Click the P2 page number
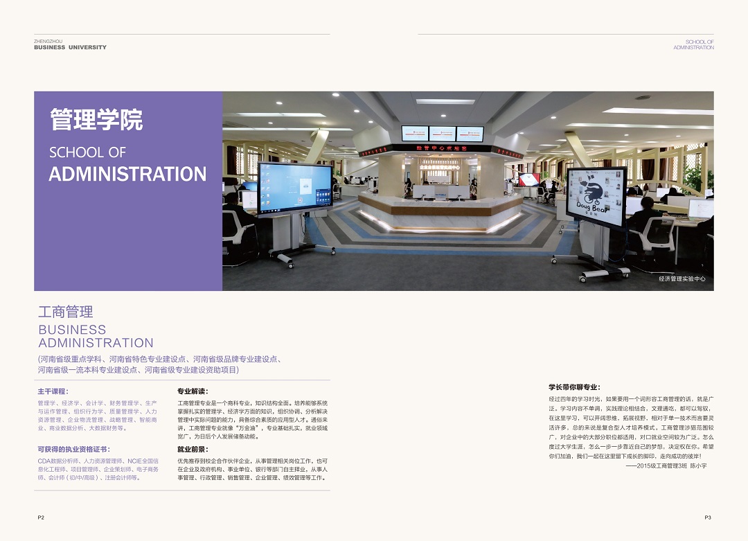The width and height of the screenshot is (748, 541). 41,517
